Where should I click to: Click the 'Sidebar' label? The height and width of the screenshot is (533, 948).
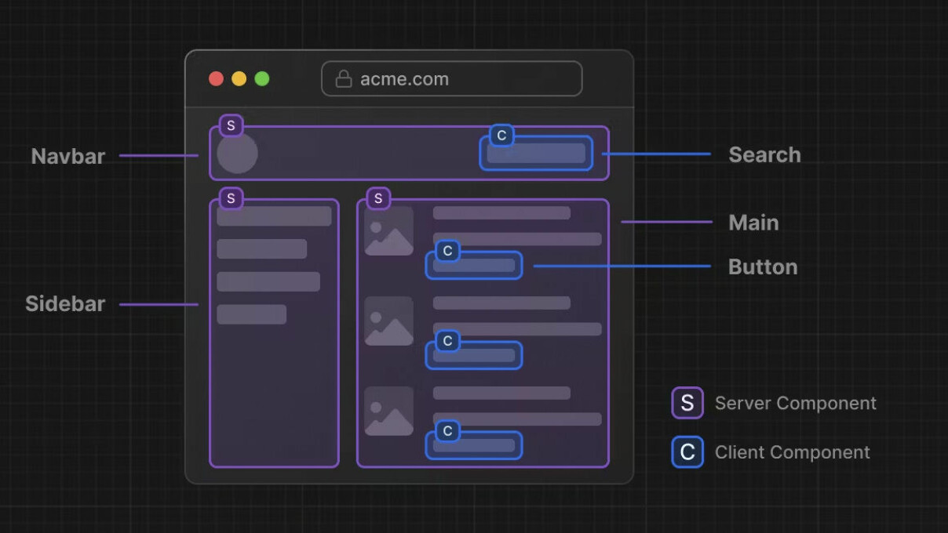point(65,303)
